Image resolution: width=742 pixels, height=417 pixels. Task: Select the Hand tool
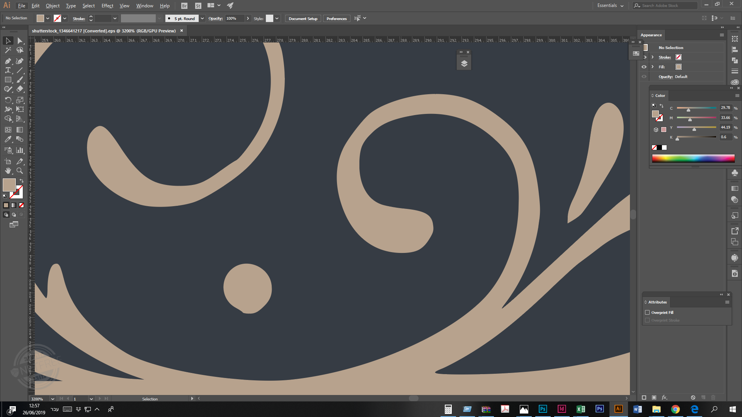click(x=8, y=171)
